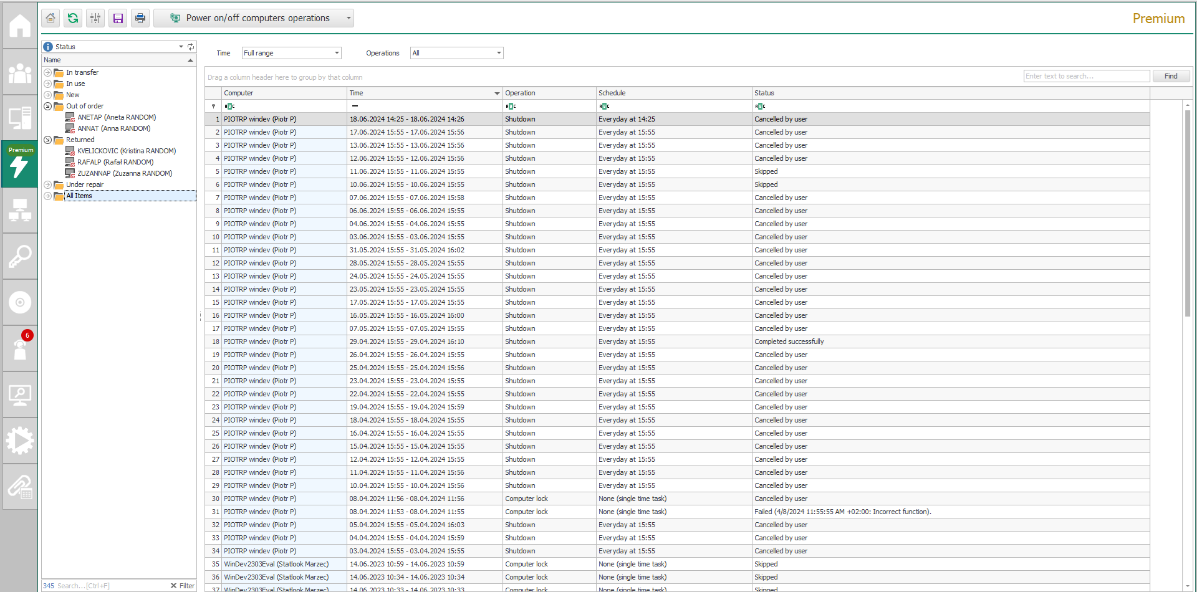This screenshot has height=592, width=1197.
Task: Click the Find button
Action: 1171,76
